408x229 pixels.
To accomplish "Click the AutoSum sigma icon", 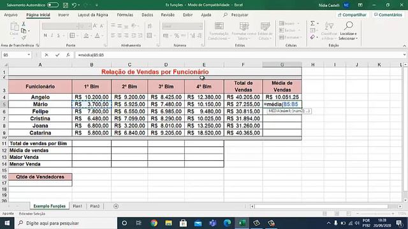I will pos(312,24).
